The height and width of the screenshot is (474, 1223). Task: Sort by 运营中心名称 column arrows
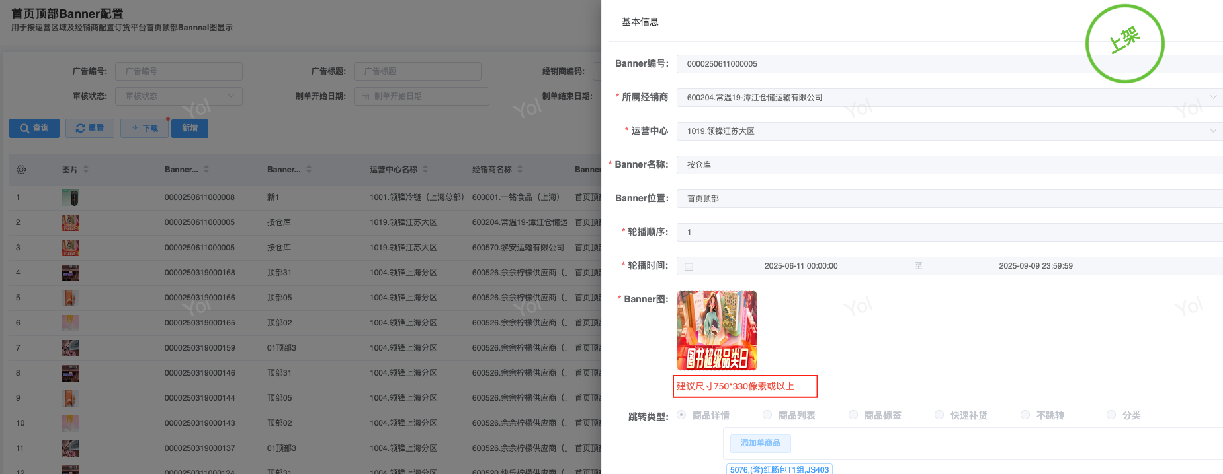pos(425,170)
